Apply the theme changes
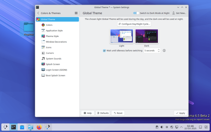 180,113
